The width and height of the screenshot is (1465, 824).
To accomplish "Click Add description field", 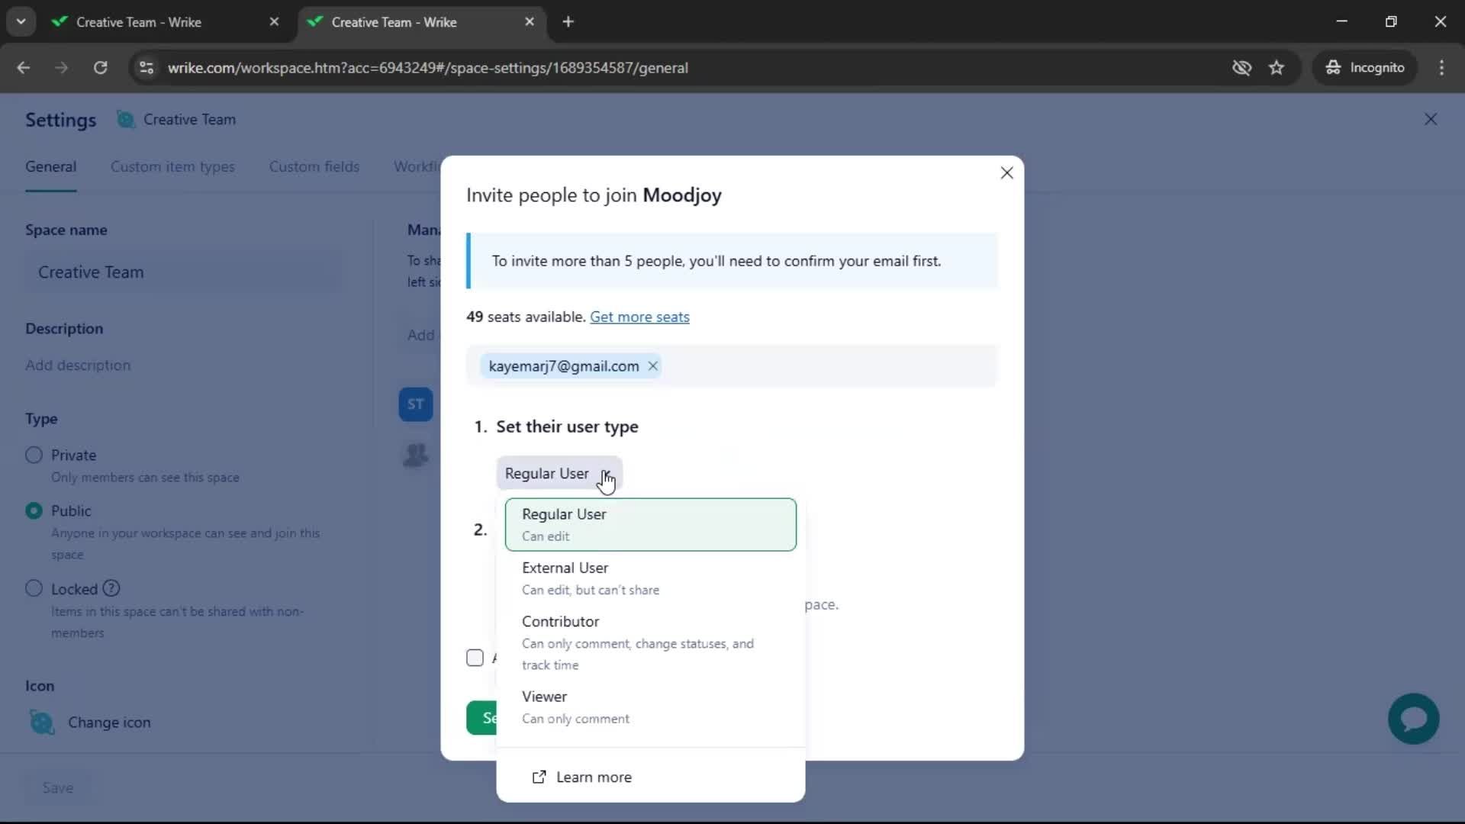I will click(78, 365).
